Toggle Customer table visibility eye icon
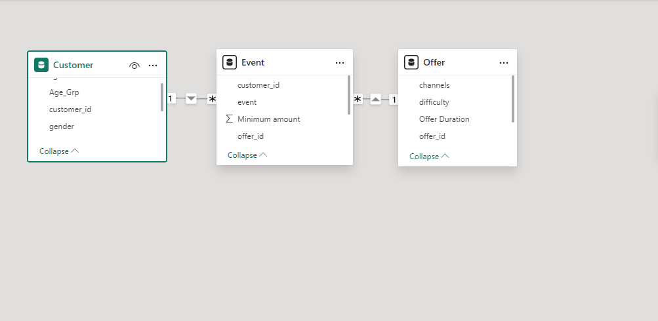 pos(134,66)
